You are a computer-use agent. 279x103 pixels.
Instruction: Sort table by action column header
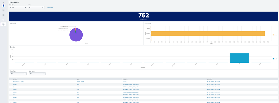[x=125, y=79]
